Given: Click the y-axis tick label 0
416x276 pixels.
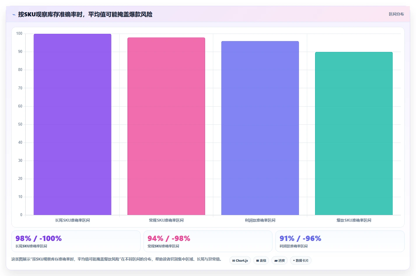Looking at the screenshot, I should tap(21, 215).
